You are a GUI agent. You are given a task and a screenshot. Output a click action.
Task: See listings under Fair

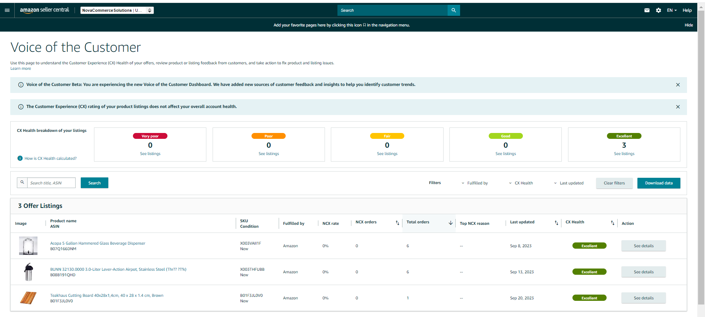tap(387, 154)
